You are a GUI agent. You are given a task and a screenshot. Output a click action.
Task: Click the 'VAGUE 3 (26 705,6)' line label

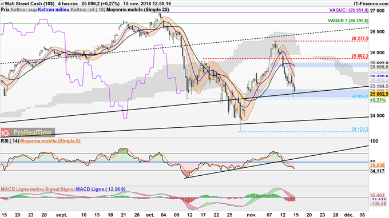(x=348, y=21)
